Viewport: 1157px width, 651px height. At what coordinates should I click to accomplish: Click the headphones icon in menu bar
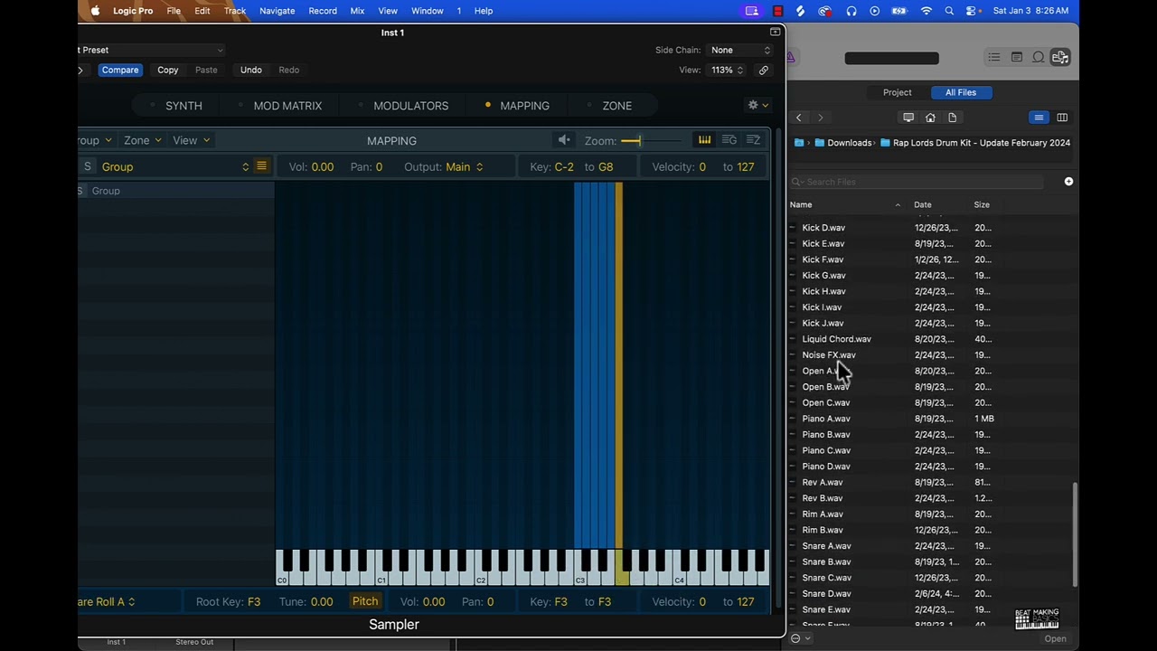851,11
